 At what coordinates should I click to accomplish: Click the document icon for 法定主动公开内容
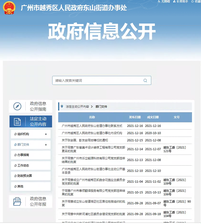[17, 122]
